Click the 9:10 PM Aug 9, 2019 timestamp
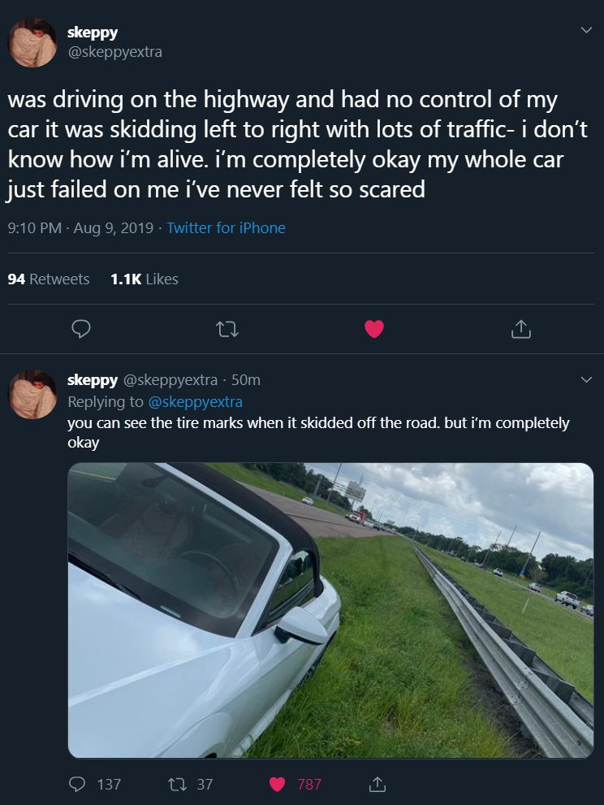 tap(80, 227)
